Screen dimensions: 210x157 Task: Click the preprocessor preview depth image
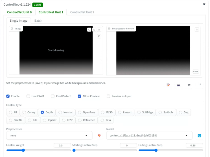click(153, 50)
